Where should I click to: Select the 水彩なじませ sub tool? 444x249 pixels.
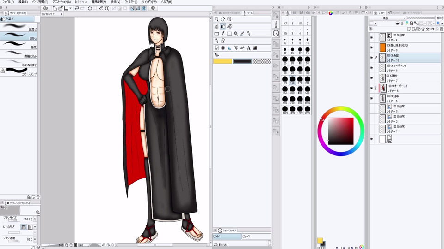pyautogui.click(x=18, y=63)
